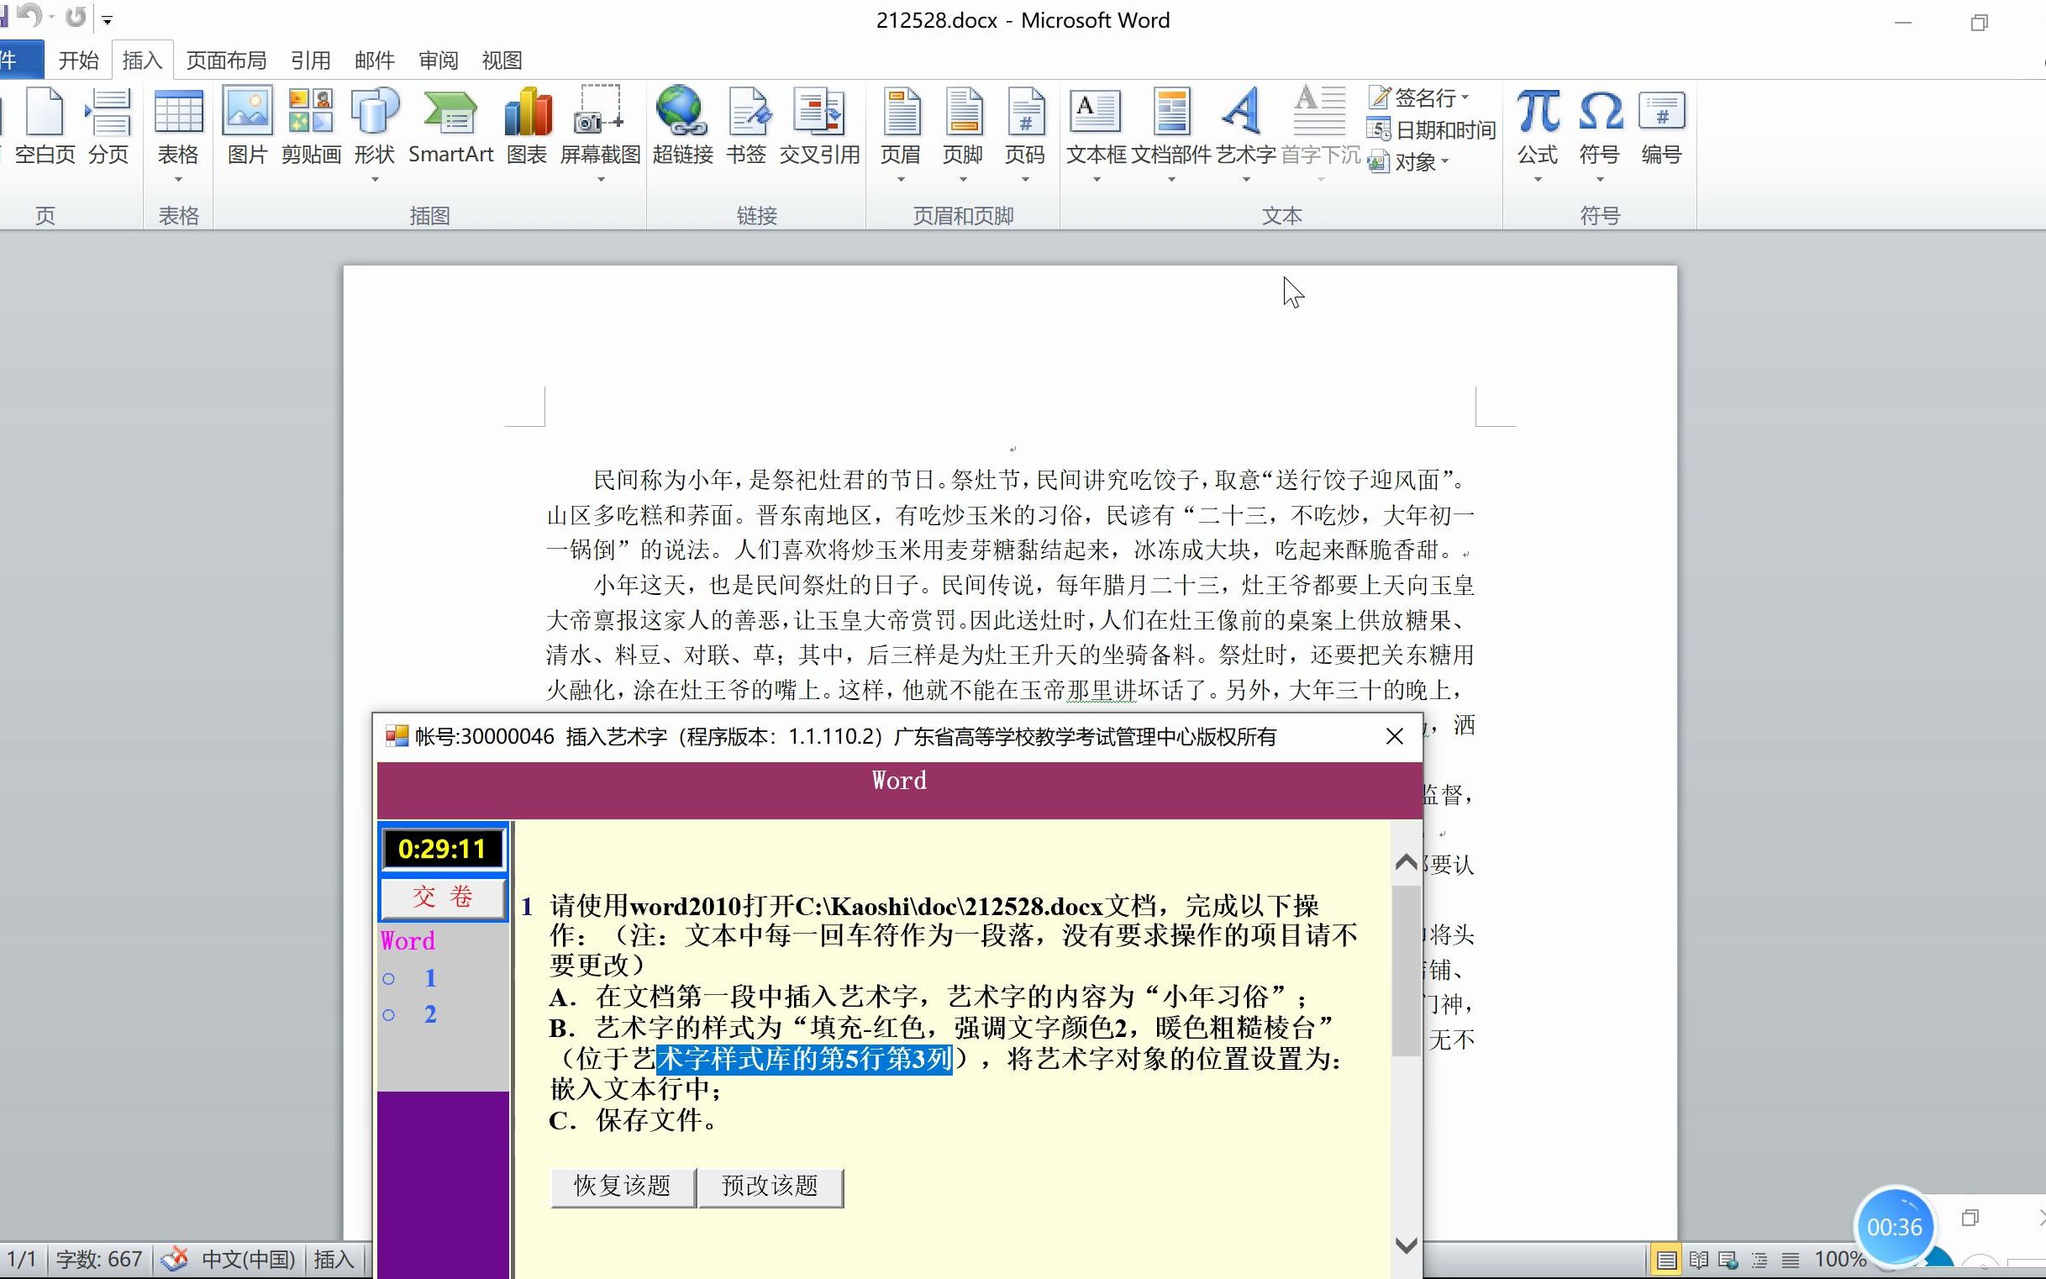This screenshot has height=1279, width=2046.
Task: Open the 页眉 header options
Action: tap(901, 127)
